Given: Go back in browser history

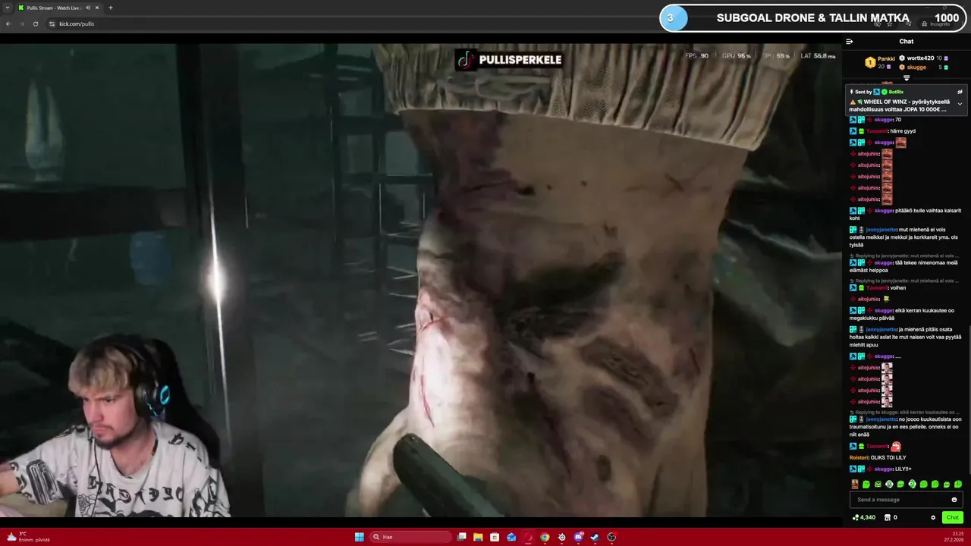Looking at the screenshot, I should pyautogui.click(x=8, y=24).
